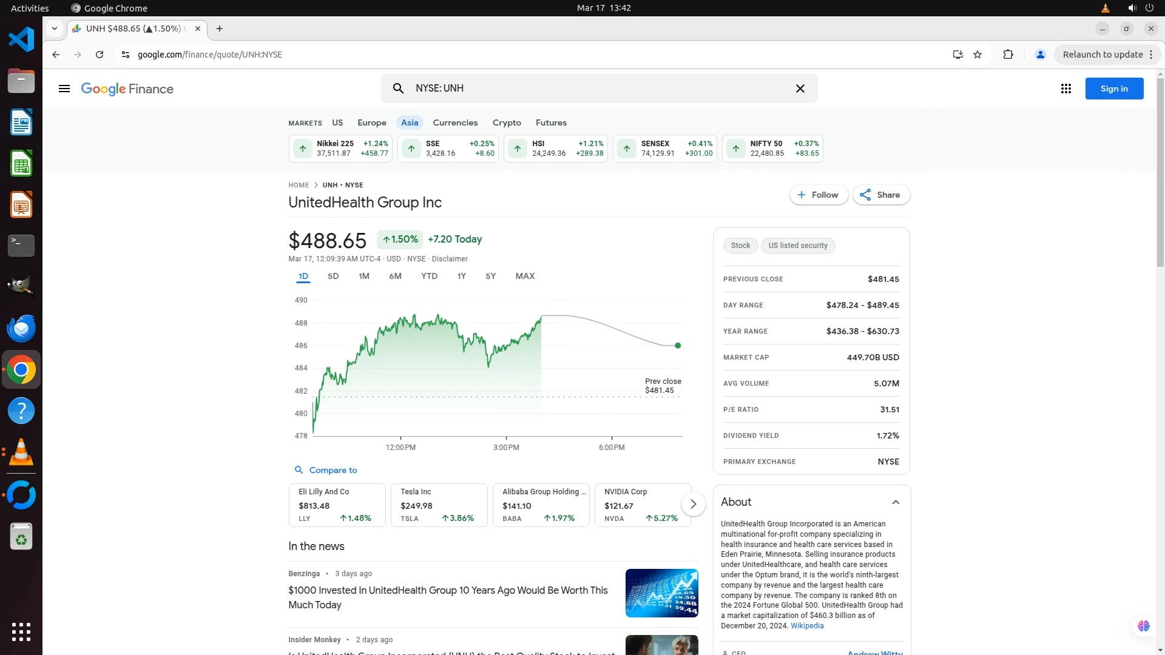Follow UnitedHealth Group stock
The height and width of the screenshot is (655, 1165).
(819, 195)
